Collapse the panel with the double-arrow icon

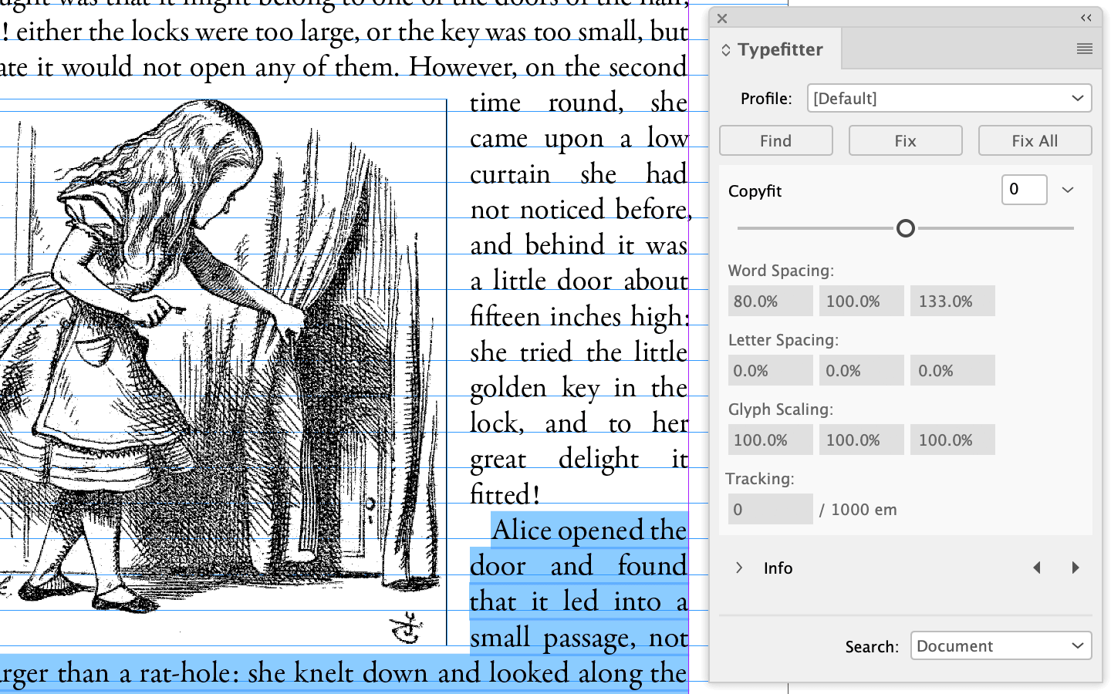point(1086,18)
